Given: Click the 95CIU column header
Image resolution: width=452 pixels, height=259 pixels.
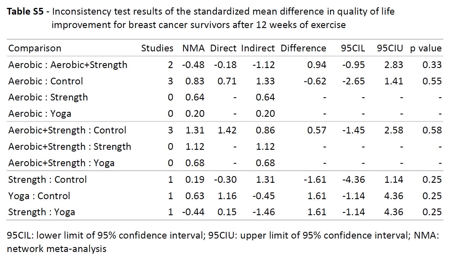Looking at the screenshot, I should tap(390, 48).
